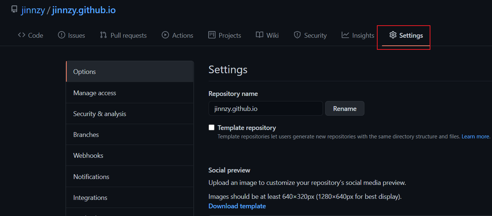Enable the Template repository checkbox

tap(212, 127)
